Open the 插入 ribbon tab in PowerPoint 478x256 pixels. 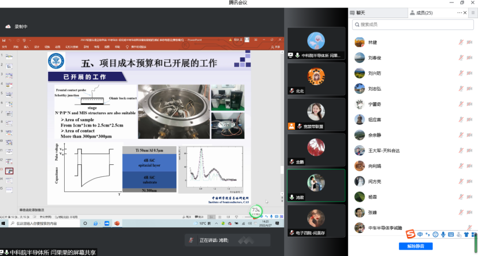pyautogui.click(x=26, y=47)
